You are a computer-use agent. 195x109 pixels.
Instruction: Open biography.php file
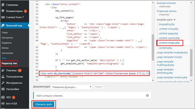tap(167, 24)
